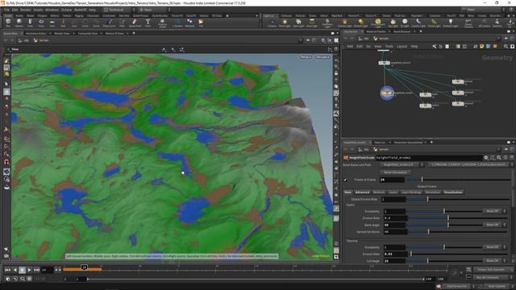Play the timeline forward
516x290 pixels.
click(29, 270)
